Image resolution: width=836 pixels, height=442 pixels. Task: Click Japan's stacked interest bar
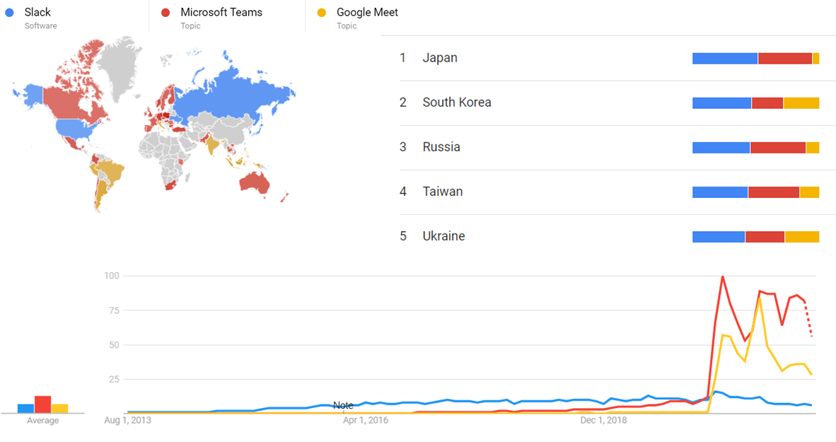click(755, 59)
